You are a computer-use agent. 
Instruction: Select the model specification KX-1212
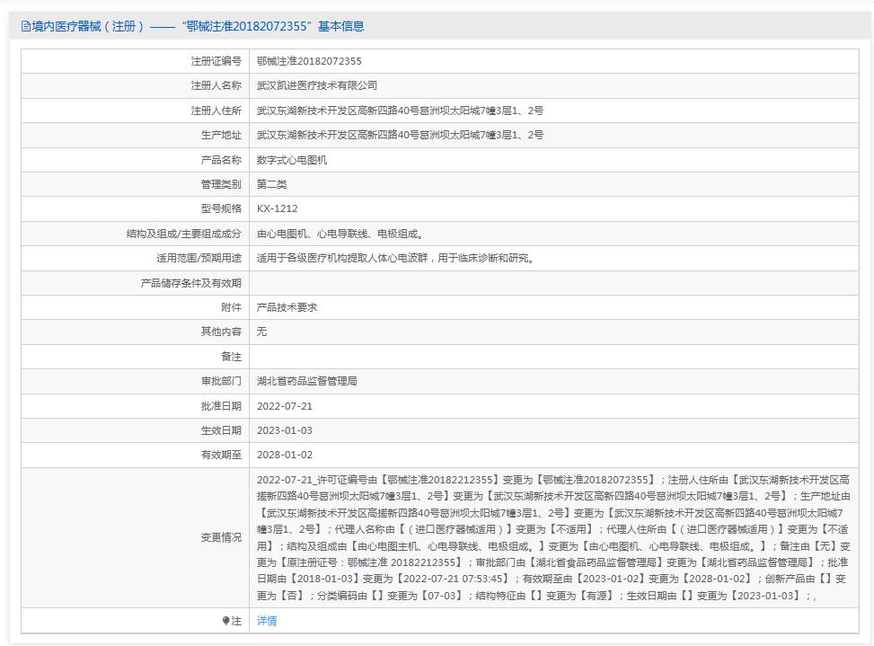[277, 208]
